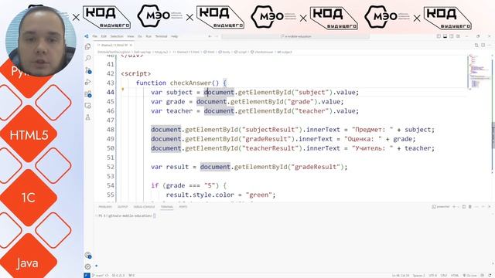Click the sync changes status icon

tap(107, 276)
